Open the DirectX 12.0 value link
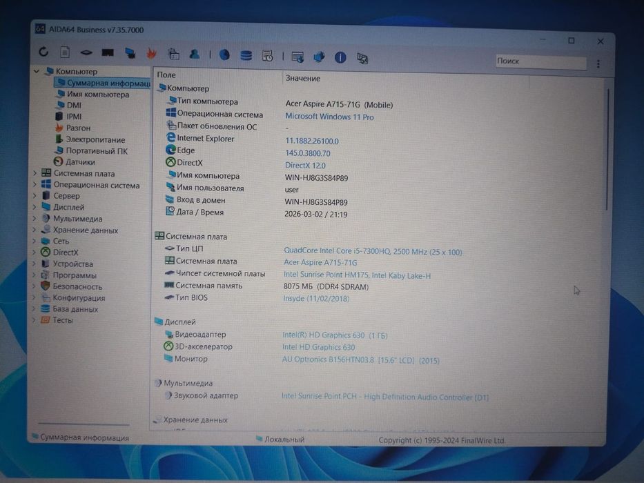 (305, 166)
